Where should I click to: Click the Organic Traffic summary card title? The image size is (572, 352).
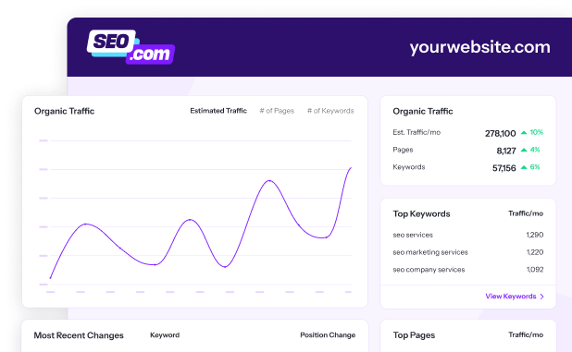[423, 112]
